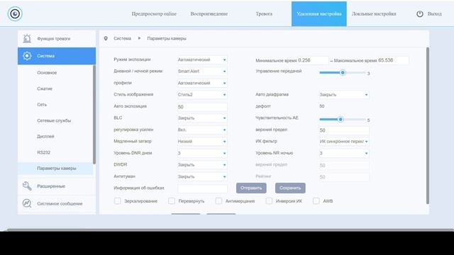The width and height of the screenshot is (454, 255).
Task: Open the BLC dropdown
Action: (202, 118)
